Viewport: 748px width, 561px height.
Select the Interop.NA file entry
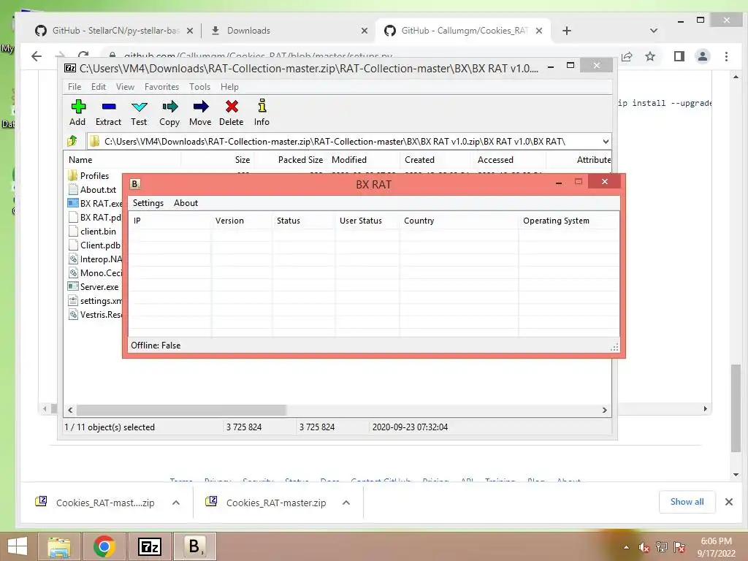(x=95, y=259)
